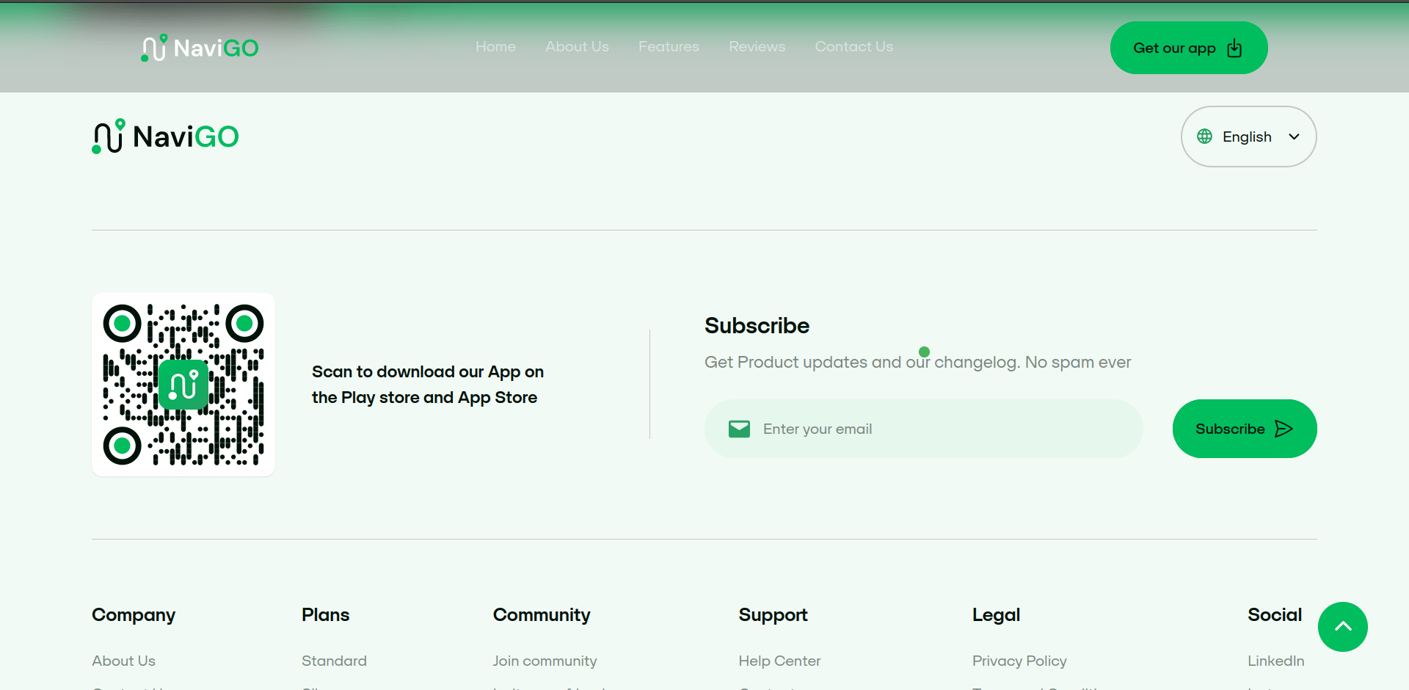Screen dimensions: 1409x690
Task: Open the English language dropdown
Action: 1248,137
